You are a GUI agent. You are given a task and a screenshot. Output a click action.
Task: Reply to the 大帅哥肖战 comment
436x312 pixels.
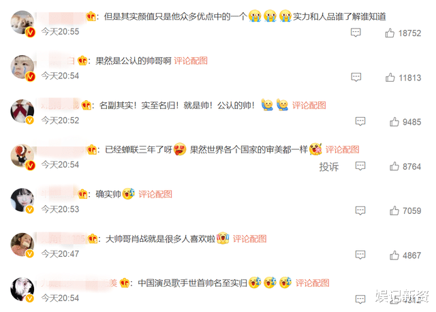coord(360,255)
